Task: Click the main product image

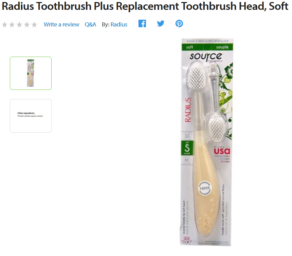Action: tap(207, 142)
